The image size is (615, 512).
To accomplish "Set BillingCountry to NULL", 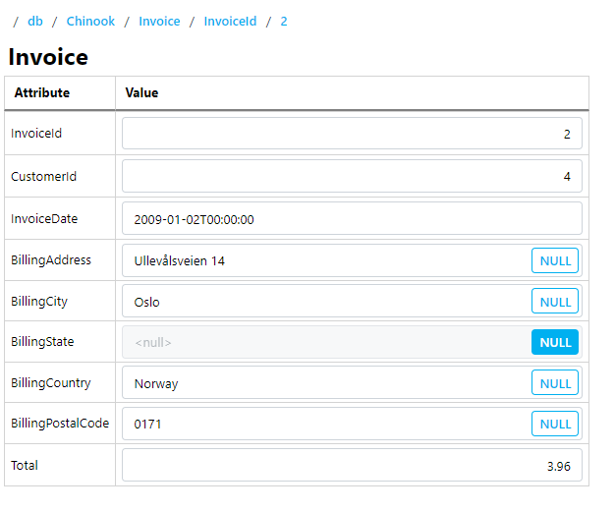I will [555, 383].
